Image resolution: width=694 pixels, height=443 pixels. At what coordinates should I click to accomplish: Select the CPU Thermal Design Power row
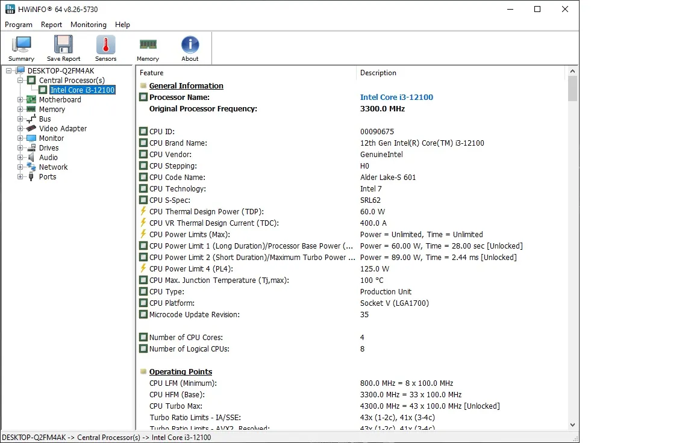click(206, 211)
